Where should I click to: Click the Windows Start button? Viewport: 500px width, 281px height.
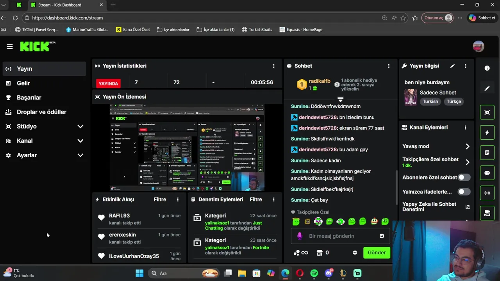click(x=139, y=273)
